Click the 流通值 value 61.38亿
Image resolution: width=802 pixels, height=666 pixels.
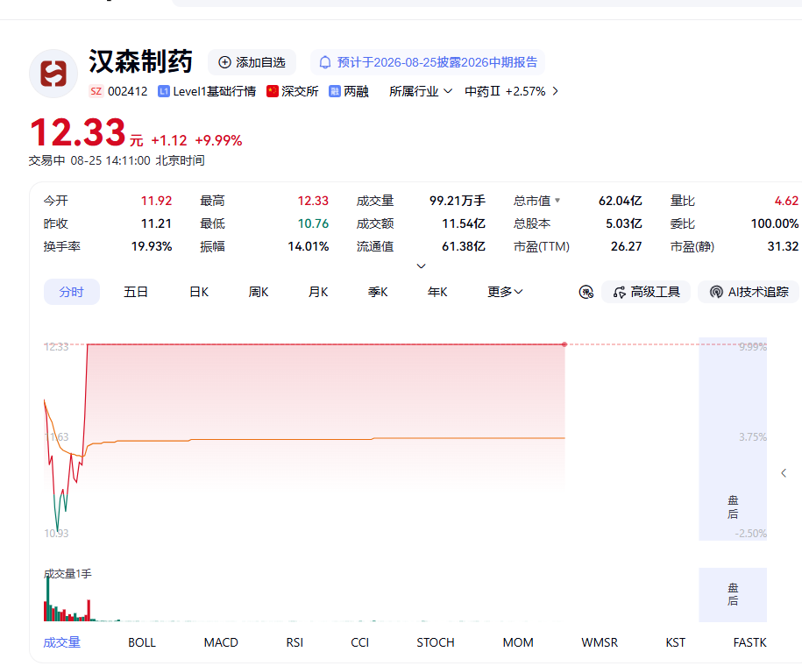click(464, 246)
